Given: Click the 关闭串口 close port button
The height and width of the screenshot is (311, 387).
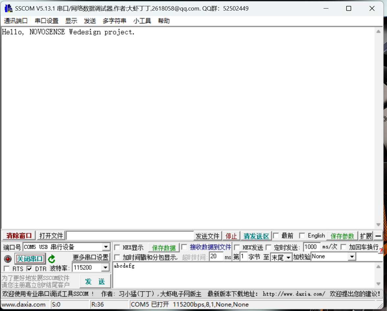Looking at the screenshot, I should 30,259.
